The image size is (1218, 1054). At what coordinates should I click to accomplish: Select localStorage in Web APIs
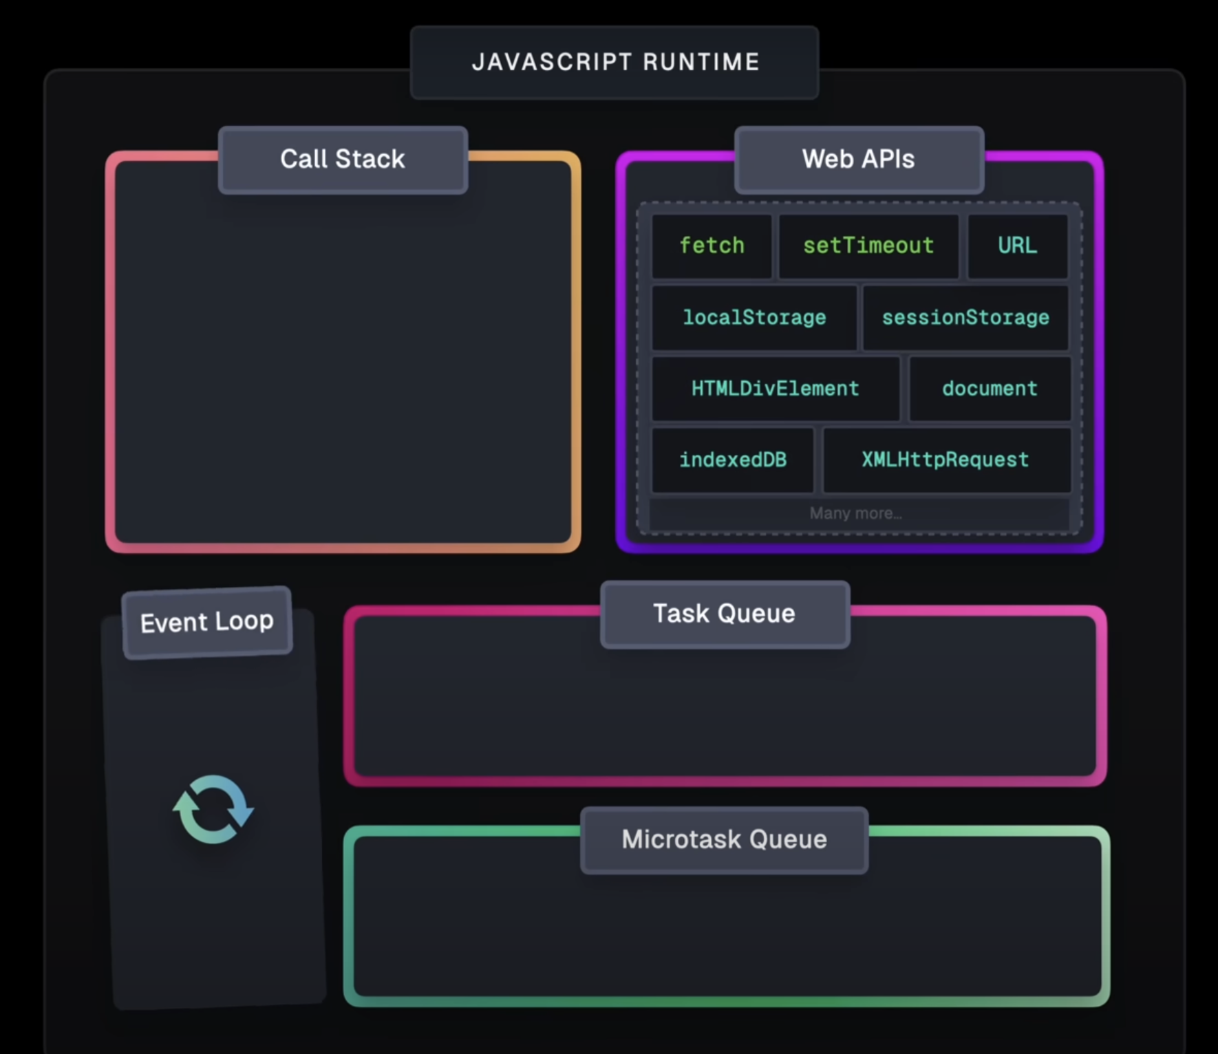click(x=754, y=318)
